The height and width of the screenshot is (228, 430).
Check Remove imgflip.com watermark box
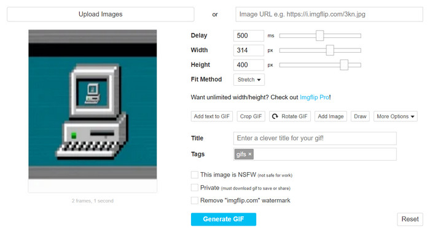(x=195, y=200)
